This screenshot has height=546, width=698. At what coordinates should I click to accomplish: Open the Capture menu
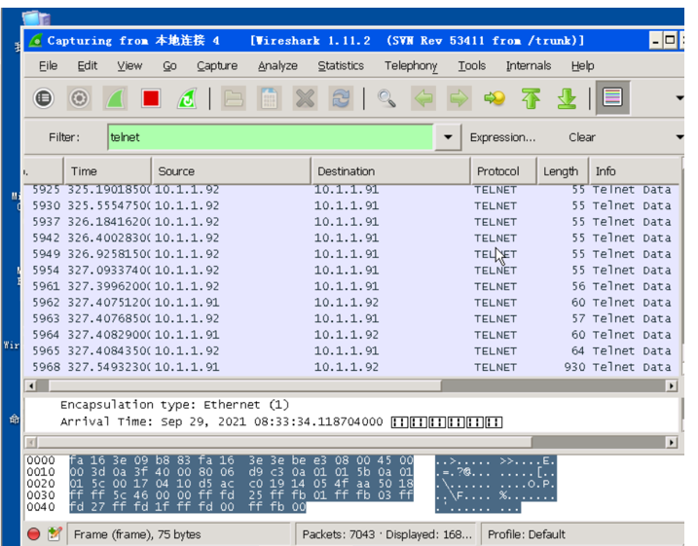[x=217, y=66]
